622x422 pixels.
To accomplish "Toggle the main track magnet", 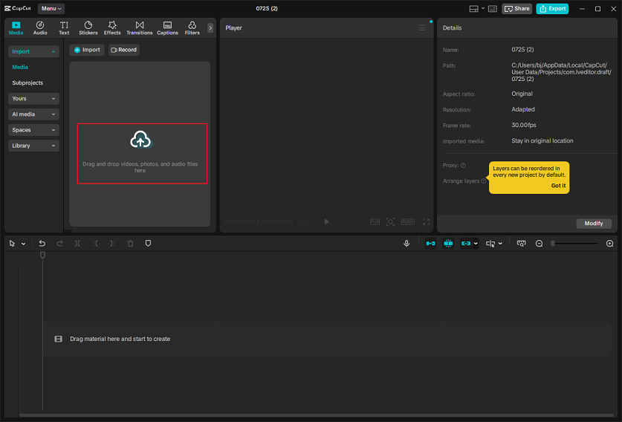I will click(430, 244).
